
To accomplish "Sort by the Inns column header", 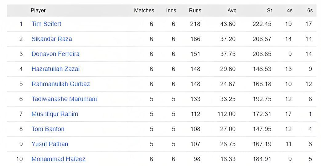I will point(171,10).
